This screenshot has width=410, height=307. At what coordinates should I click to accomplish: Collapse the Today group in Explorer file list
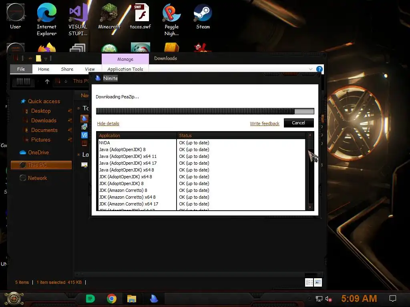tap(78, 108)
